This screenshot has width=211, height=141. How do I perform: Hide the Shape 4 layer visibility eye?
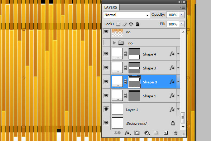[x=106, y=54]
